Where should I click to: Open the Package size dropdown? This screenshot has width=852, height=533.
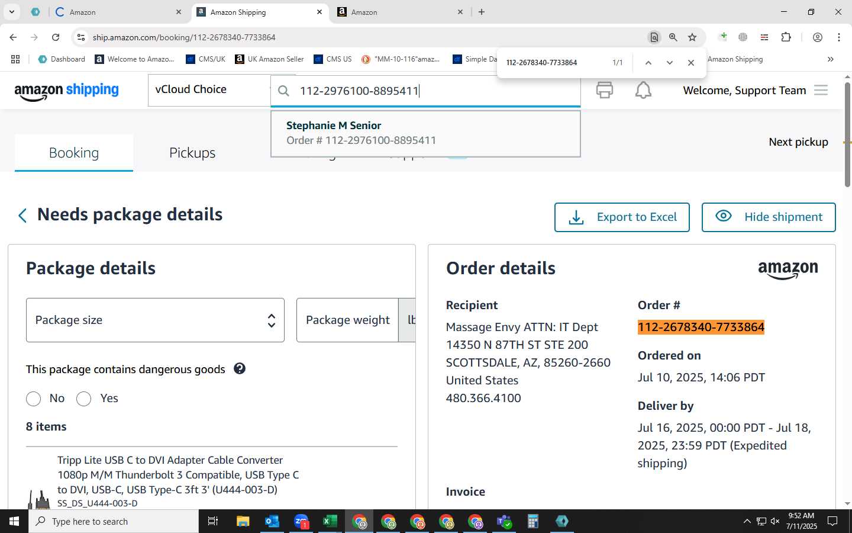[155, 320]
